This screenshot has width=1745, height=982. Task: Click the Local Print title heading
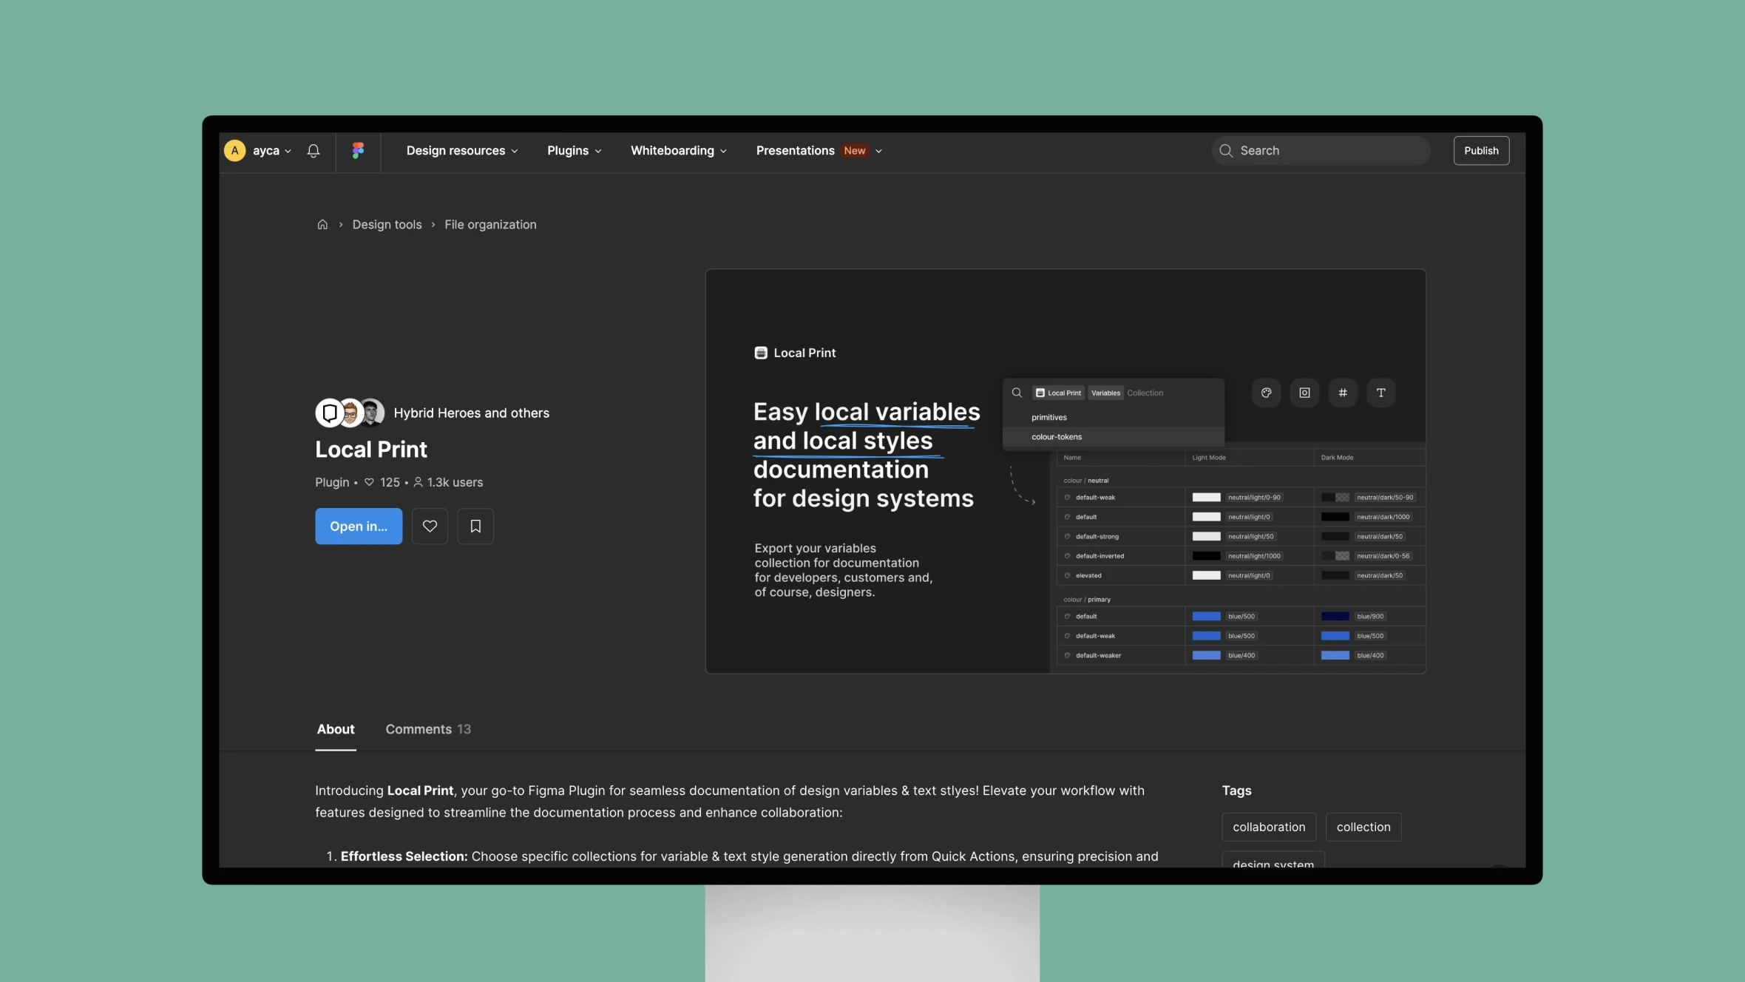pyautogui.click(x=371, y=450)
